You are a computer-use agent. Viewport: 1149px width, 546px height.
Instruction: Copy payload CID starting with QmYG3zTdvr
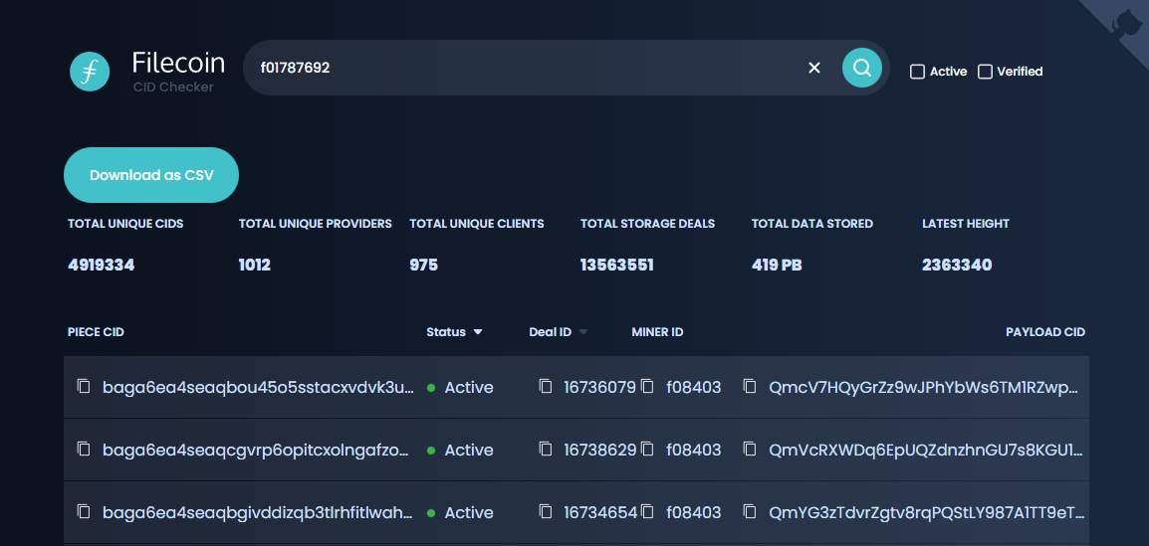pos(750,511)
